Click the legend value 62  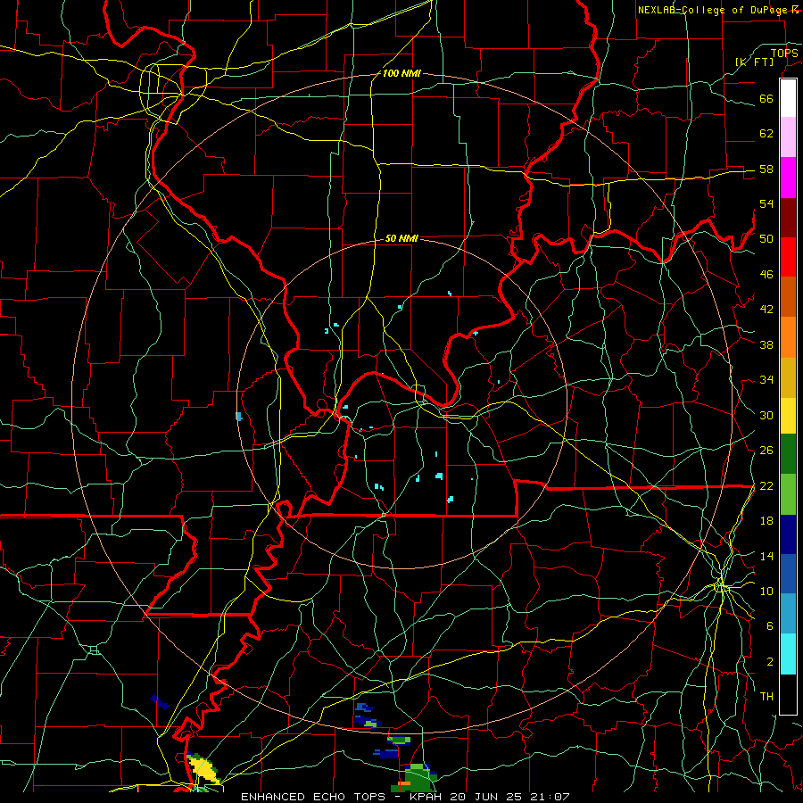[766, 134]
